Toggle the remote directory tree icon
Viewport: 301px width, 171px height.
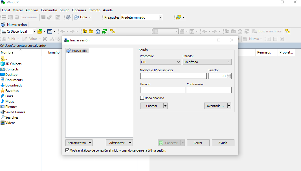click(x=287, y=31)
